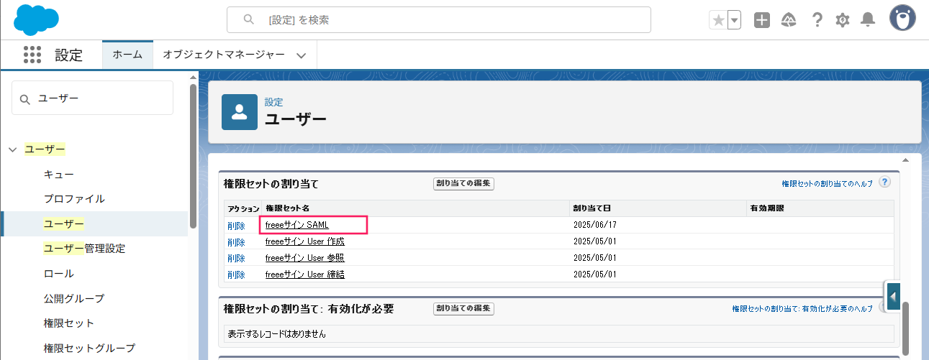This screenshot has height=360, width=929.
Task: Click the 設定 breadcrumb link
Action: coord(273,103)
